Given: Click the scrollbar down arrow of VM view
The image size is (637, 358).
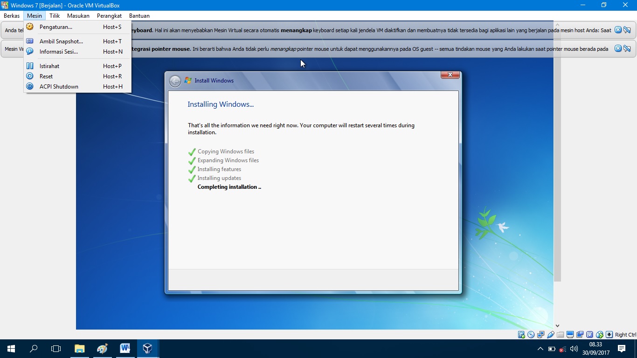Looking at the screenshot, I should [x=557, y=326].
